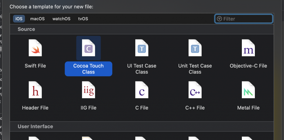Screen dimensions: 284x140
Task: Pick the Metal File template icon
Action: (x=248, y=90)
